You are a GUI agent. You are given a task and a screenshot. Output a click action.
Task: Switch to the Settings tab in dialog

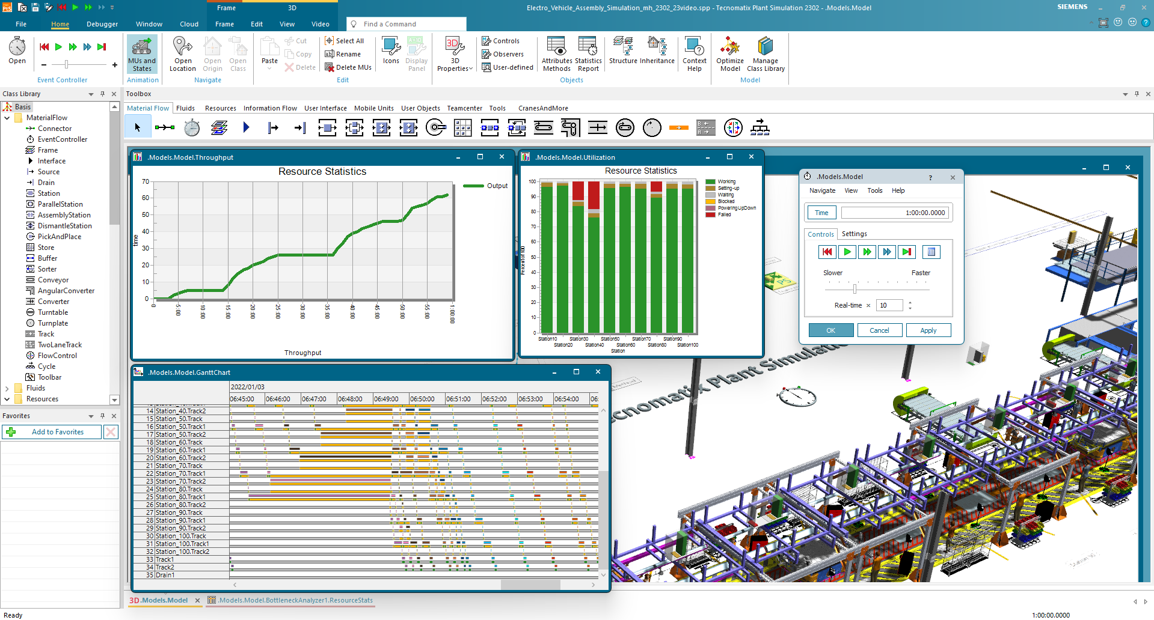click(854, 234)
